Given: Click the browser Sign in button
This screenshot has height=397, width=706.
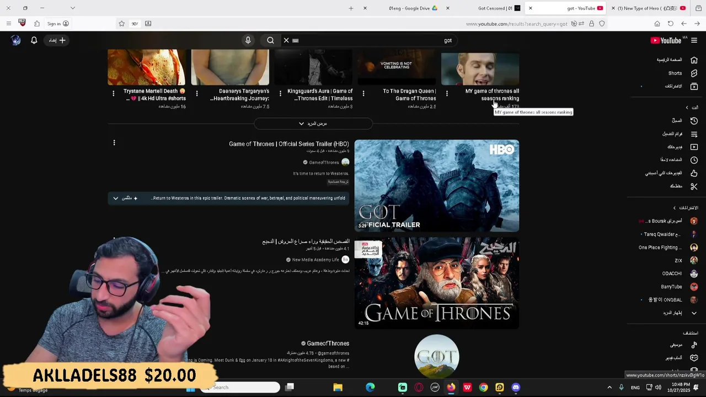Looking at the screenshot, I should point(58,24).
